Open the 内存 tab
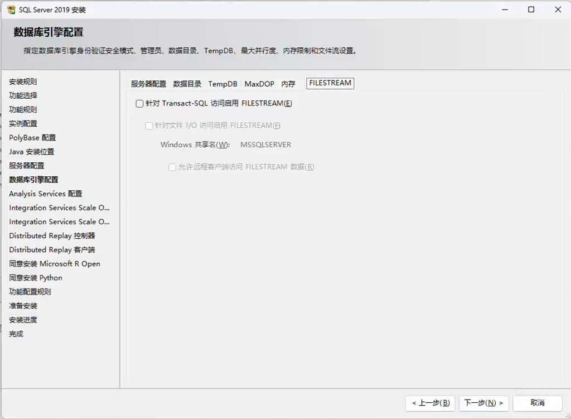 click(288, 84)
